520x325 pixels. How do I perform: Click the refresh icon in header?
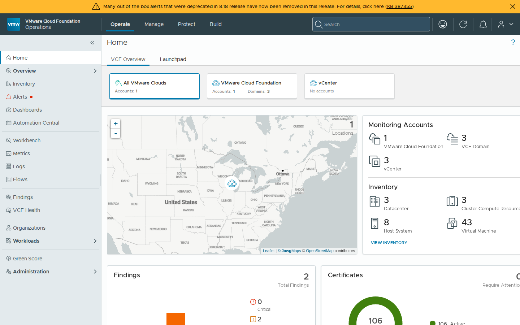tap(463, 24)
